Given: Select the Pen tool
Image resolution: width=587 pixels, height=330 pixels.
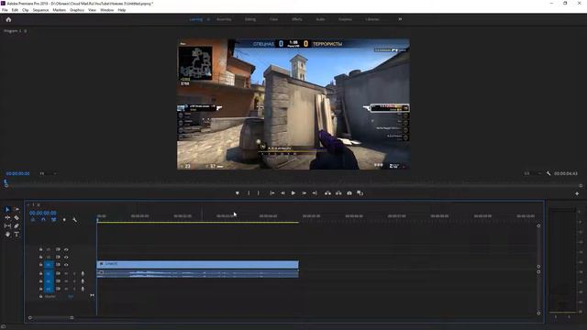Looking at the screenshot, I should (17, 226).
